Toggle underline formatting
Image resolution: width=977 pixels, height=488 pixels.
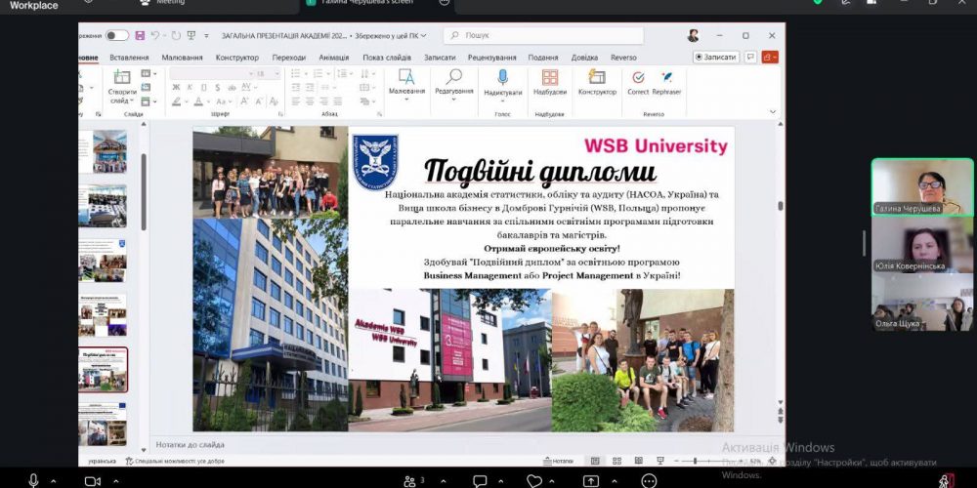click(x=203, y=88)
